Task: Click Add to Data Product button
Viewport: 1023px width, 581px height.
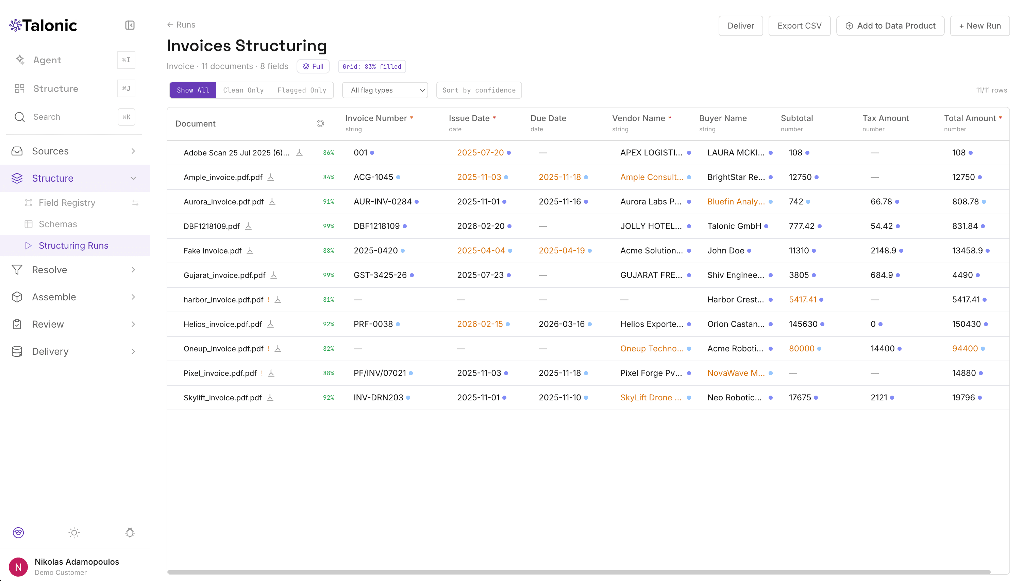Action: click(x=890, y=26)
